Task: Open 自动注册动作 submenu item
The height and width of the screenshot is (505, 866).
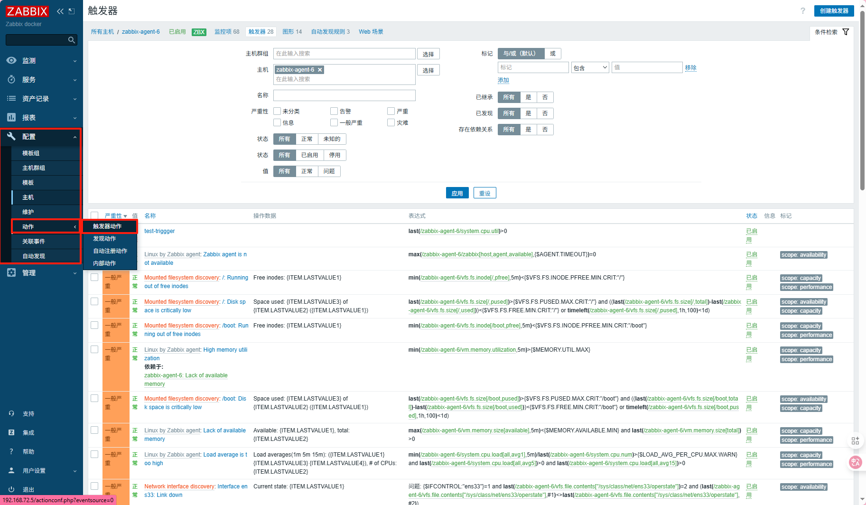Action: [x=110, y=251]
